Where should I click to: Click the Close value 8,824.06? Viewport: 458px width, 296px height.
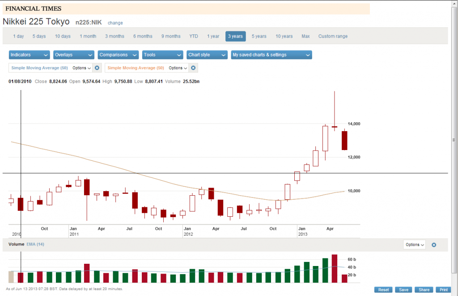(x=58, y=82)
